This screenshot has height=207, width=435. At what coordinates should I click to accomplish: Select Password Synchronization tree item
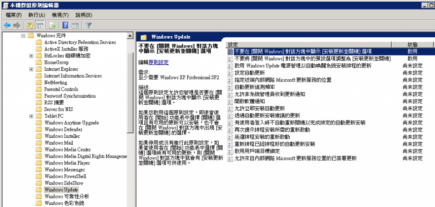pyautogui.click(x=70, y=96)
